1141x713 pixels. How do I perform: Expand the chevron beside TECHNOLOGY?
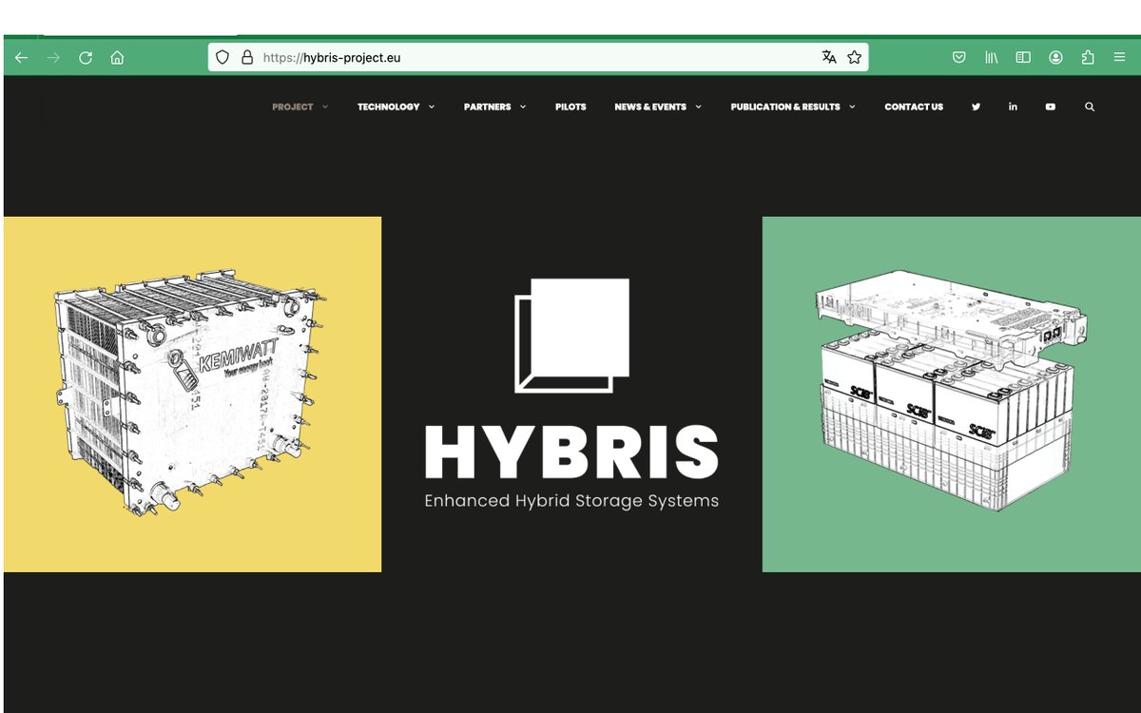pos(432,106)
